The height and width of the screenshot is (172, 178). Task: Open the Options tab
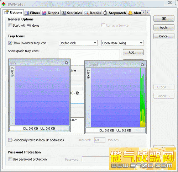click(13, 12)
